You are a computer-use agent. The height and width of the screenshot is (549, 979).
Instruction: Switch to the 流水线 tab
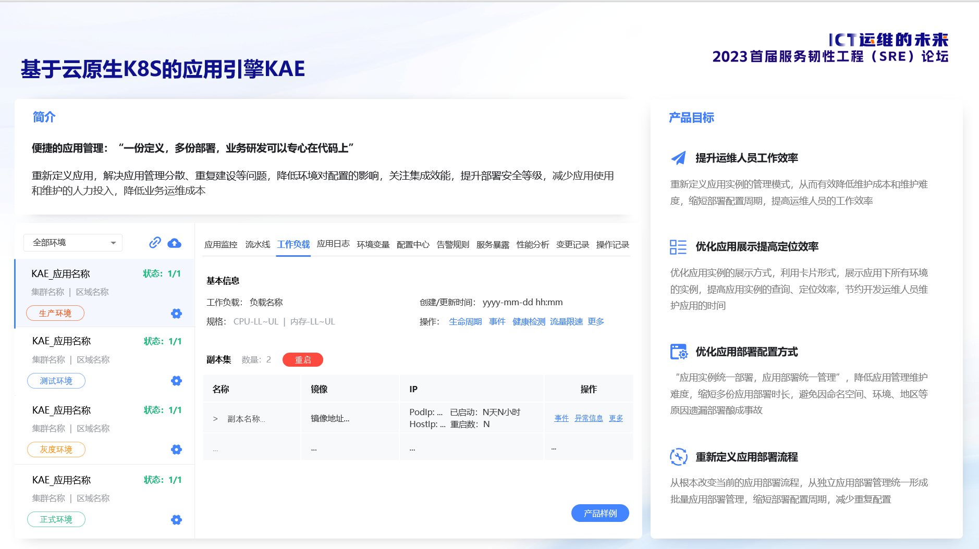[258, 244]
